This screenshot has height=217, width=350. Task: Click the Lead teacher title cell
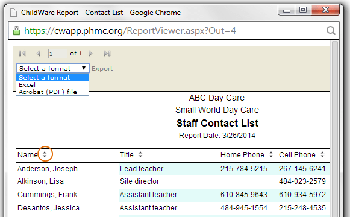[x=142, y=169]
